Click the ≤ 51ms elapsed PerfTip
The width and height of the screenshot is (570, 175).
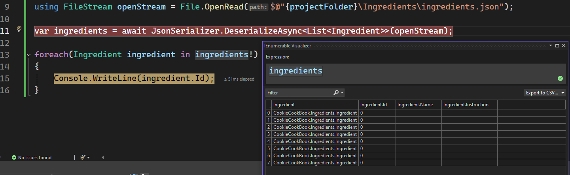(239, 79)
